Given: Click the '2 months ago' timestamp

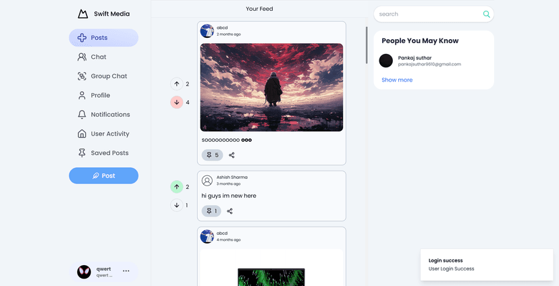Looking at the screenshot, I should (x=228, y=34).
